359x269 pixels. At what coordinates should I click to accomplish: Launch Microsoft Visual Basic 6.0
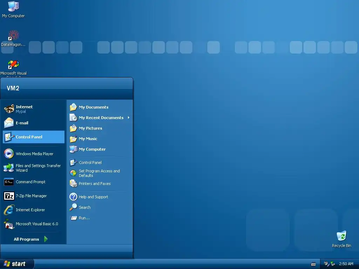pyautogui.click(x=34, y=224)
